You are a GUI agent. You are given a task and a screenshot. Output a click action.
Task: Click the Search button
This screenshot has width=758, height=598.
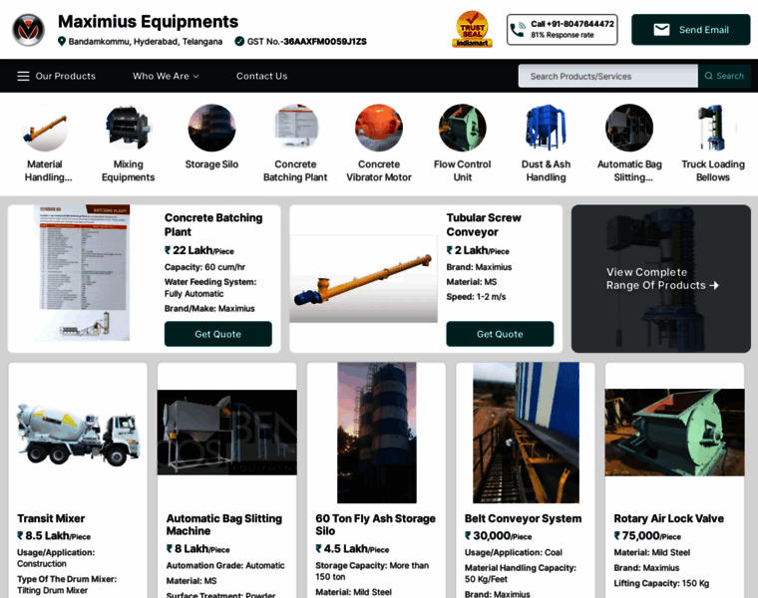coord(724,76)
